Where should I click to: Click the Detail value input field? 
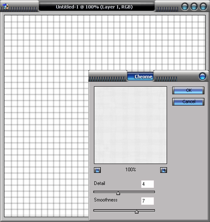coord(147,184)
